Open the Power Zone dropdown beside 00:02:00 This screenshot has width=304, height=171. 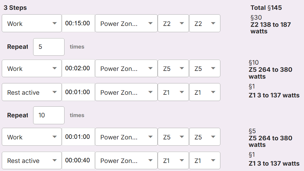(126, 69)
